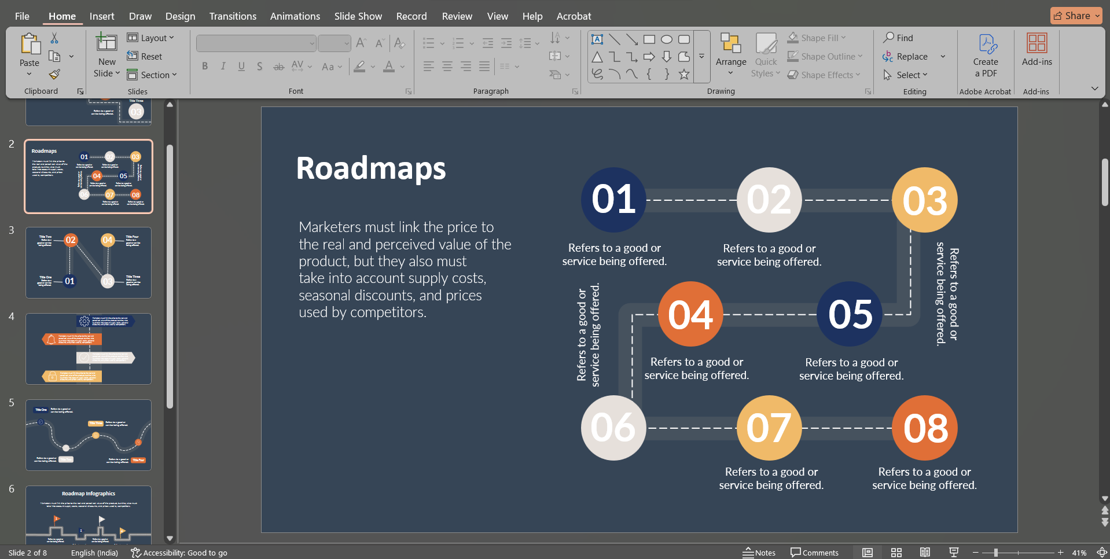Toggle bold text formatting
The image size is (1110, 559).
point(204,67)
